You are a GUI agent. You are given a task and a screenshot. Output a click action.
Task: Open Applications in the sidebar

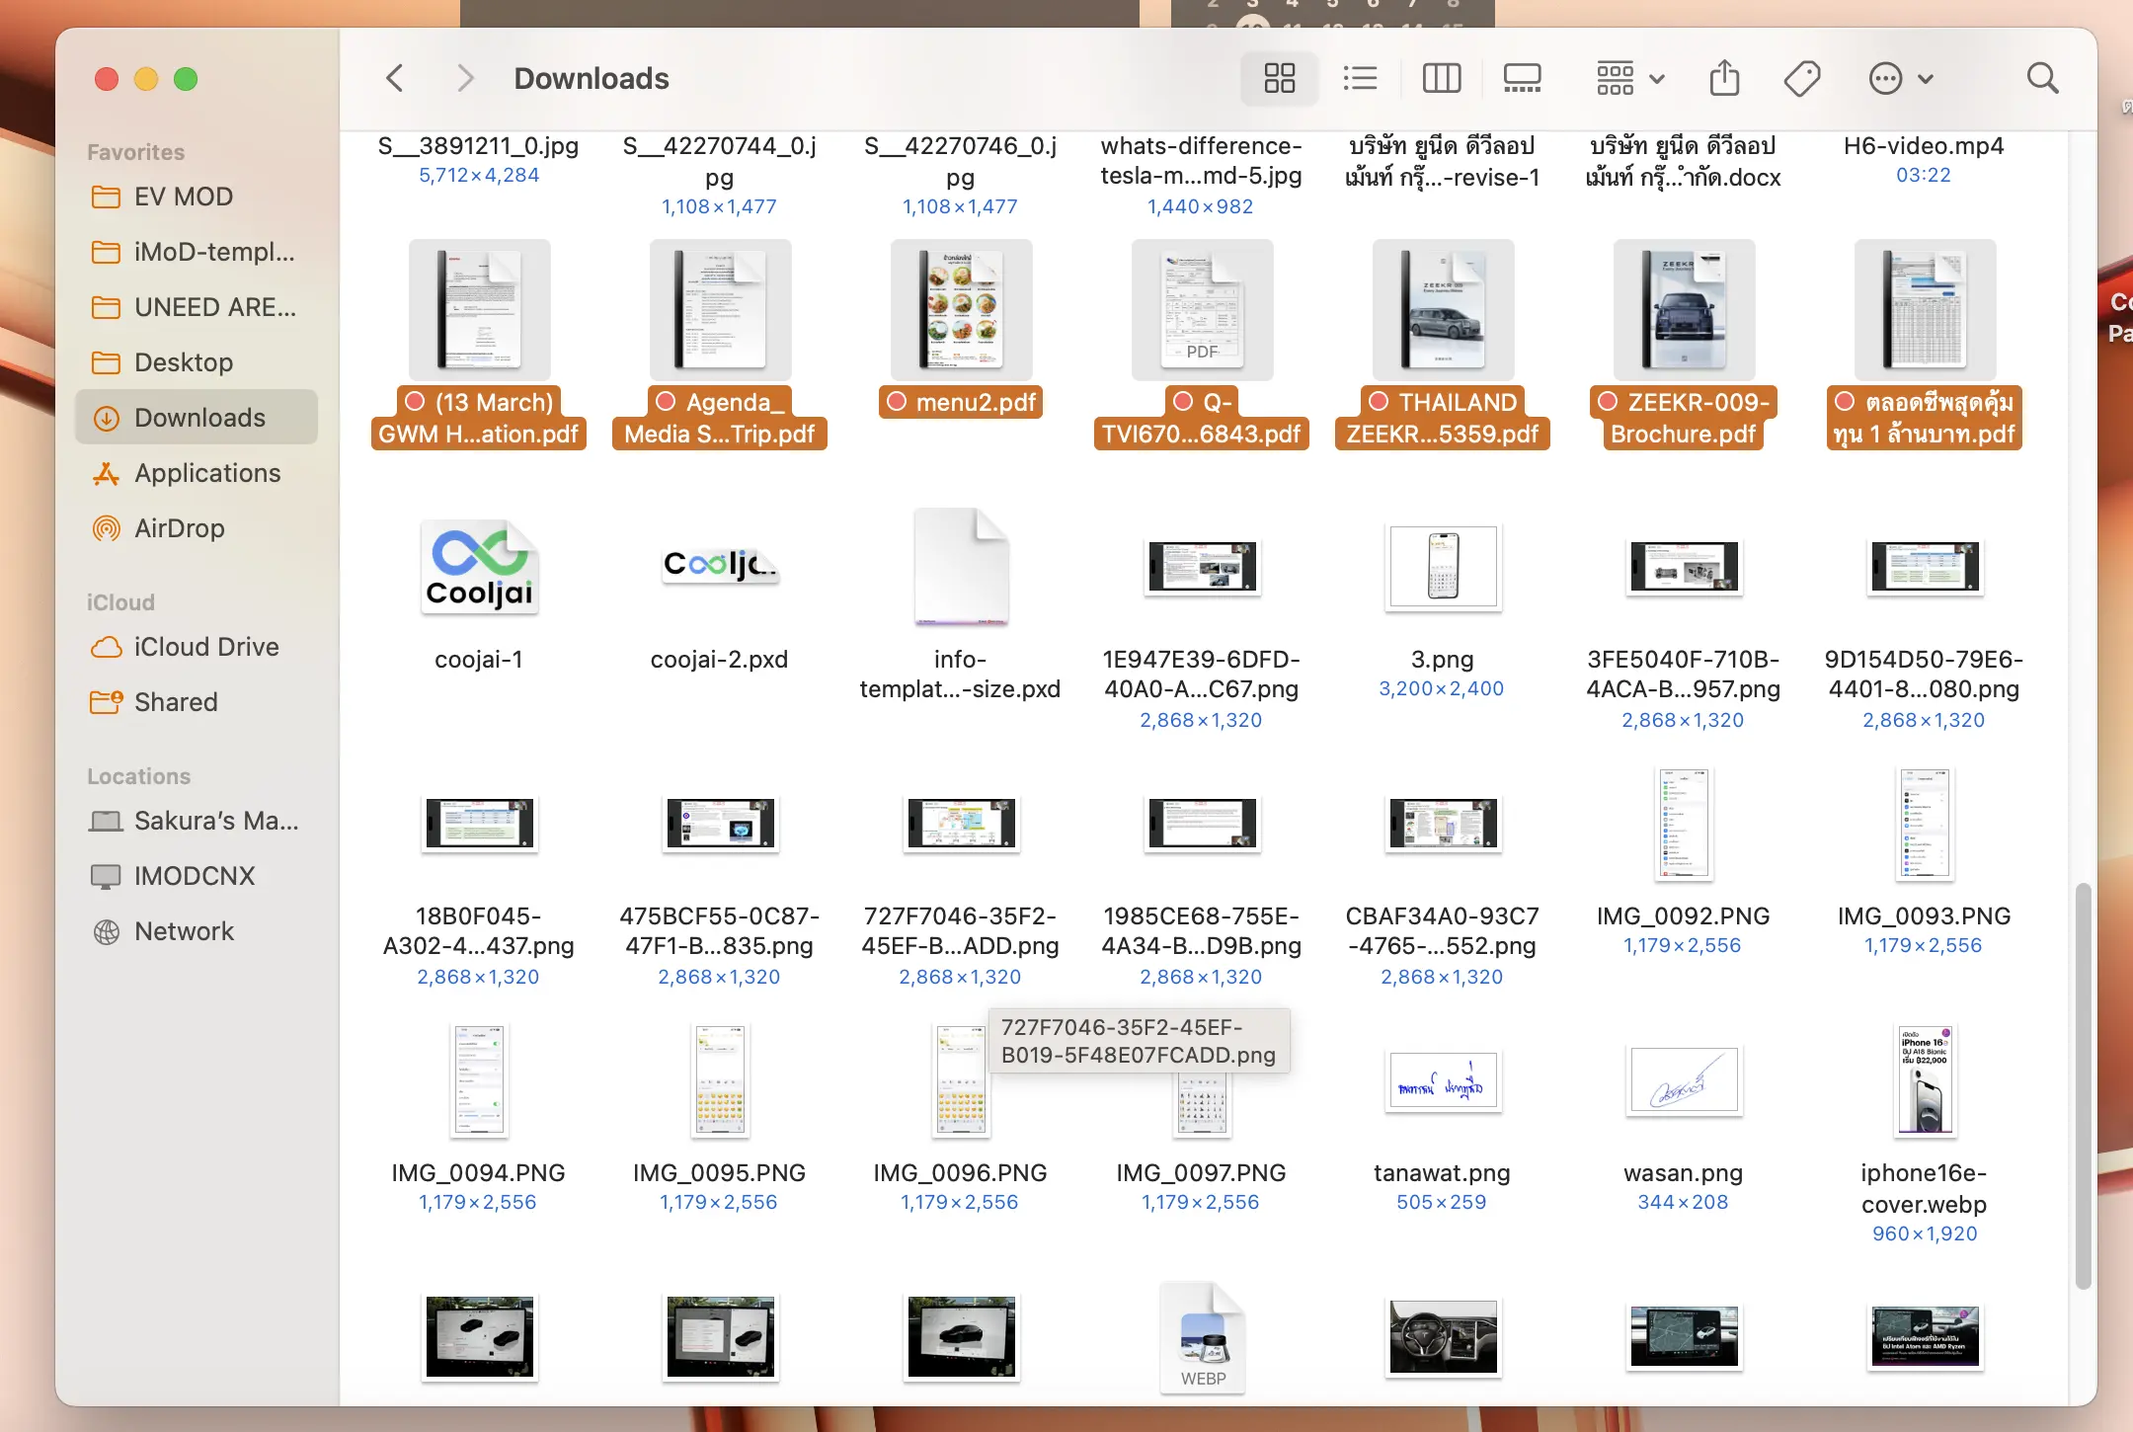pyautogui.click(x=206, y=473)
